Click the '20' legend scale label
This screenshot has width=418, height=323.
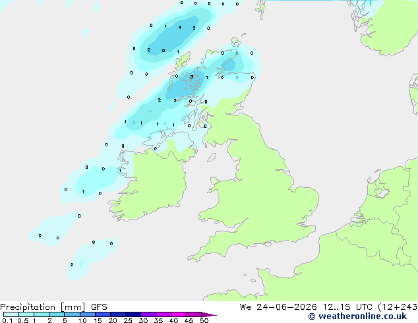pos(113,320)
